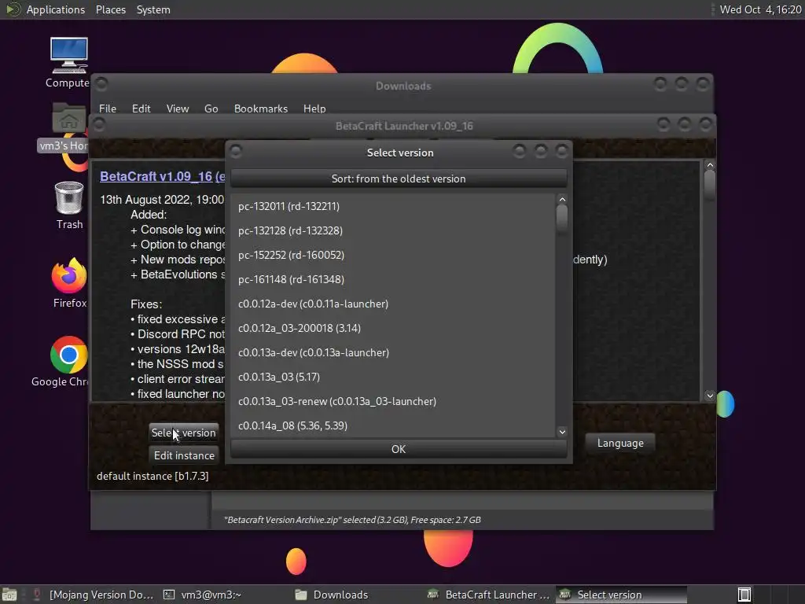Click version list scroll up arrow
Viewport: 805px width, 604px height.
562,199
